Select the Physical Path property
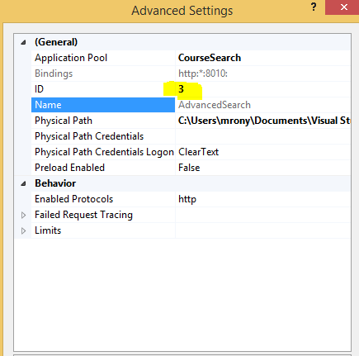 point(64,121)
